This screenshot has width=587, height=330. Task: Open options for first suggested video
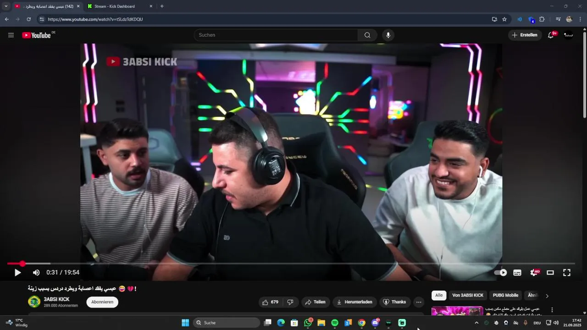pyautogui.click(x=552, y=310)
